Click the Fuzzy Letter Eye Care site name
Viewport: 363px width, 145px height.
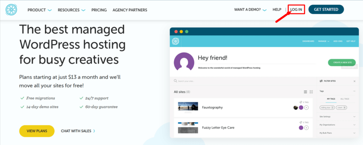click(218, 128)
